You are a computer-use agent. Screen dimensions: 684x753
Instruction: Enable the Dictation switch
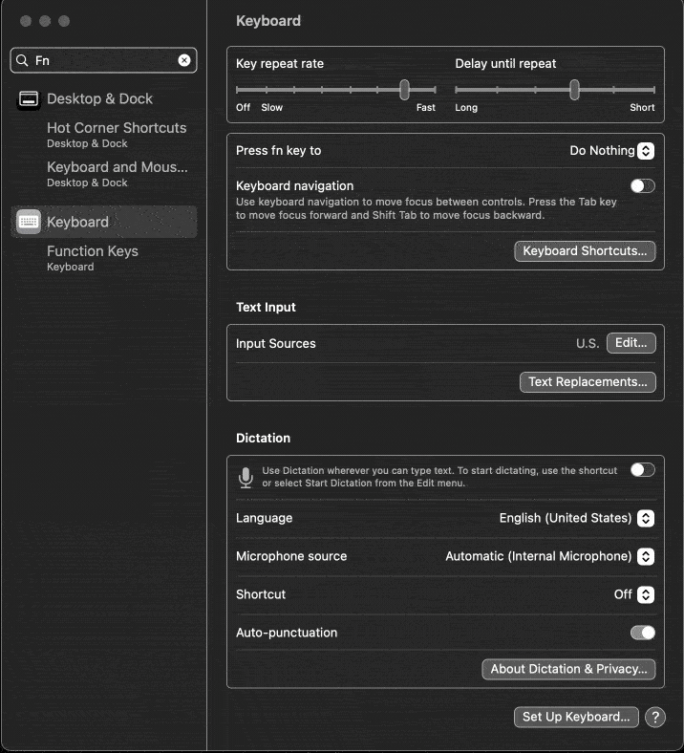pyautogui.click(x=643, y=469)
